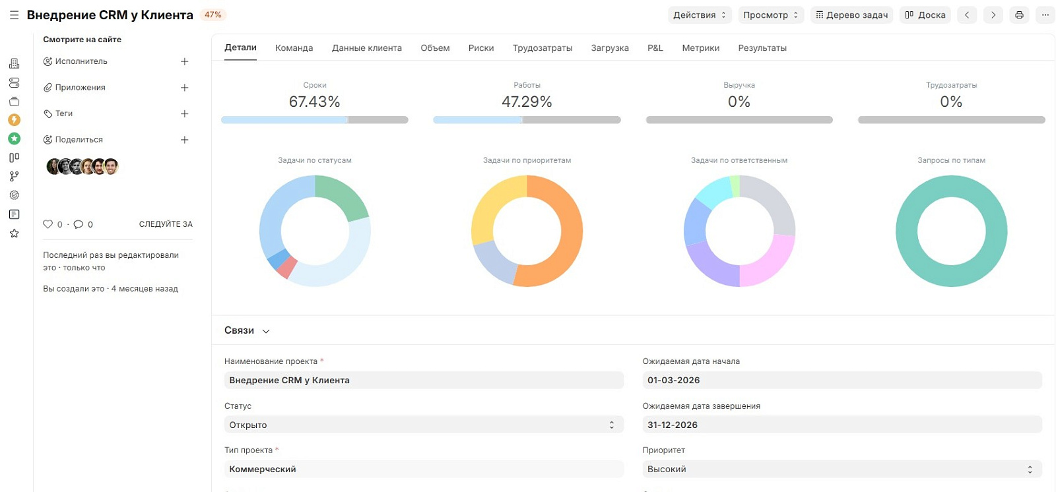Like the project with heart icon
The height and width of the screenshot is (492, 1056).
(48, 224)
